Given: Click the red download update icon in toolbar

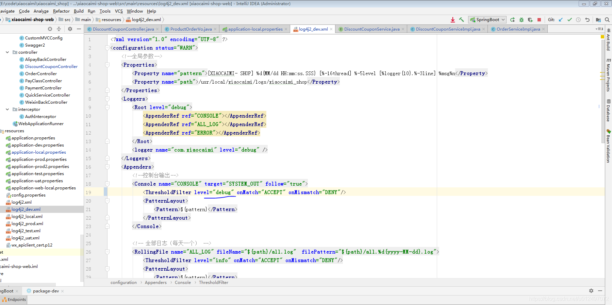Looking at the screenshot, I should (x=453, y=20).
